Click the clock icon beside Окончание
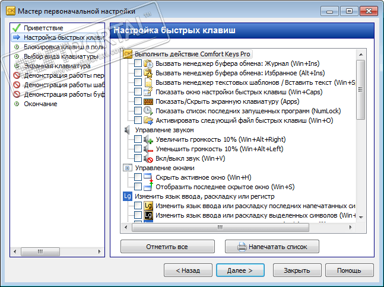Image resolution: width=384 pixels, height=287 pixels. 17,104
